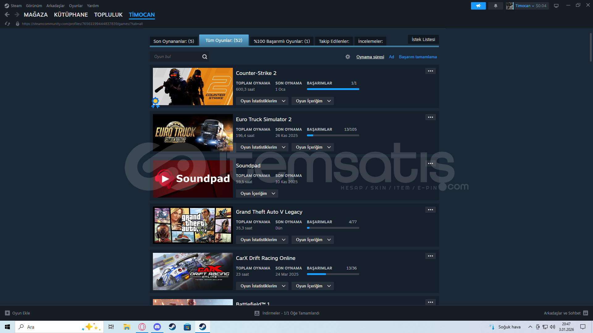Open Counter-Strike 2 three-dot options

pos(430,71)
